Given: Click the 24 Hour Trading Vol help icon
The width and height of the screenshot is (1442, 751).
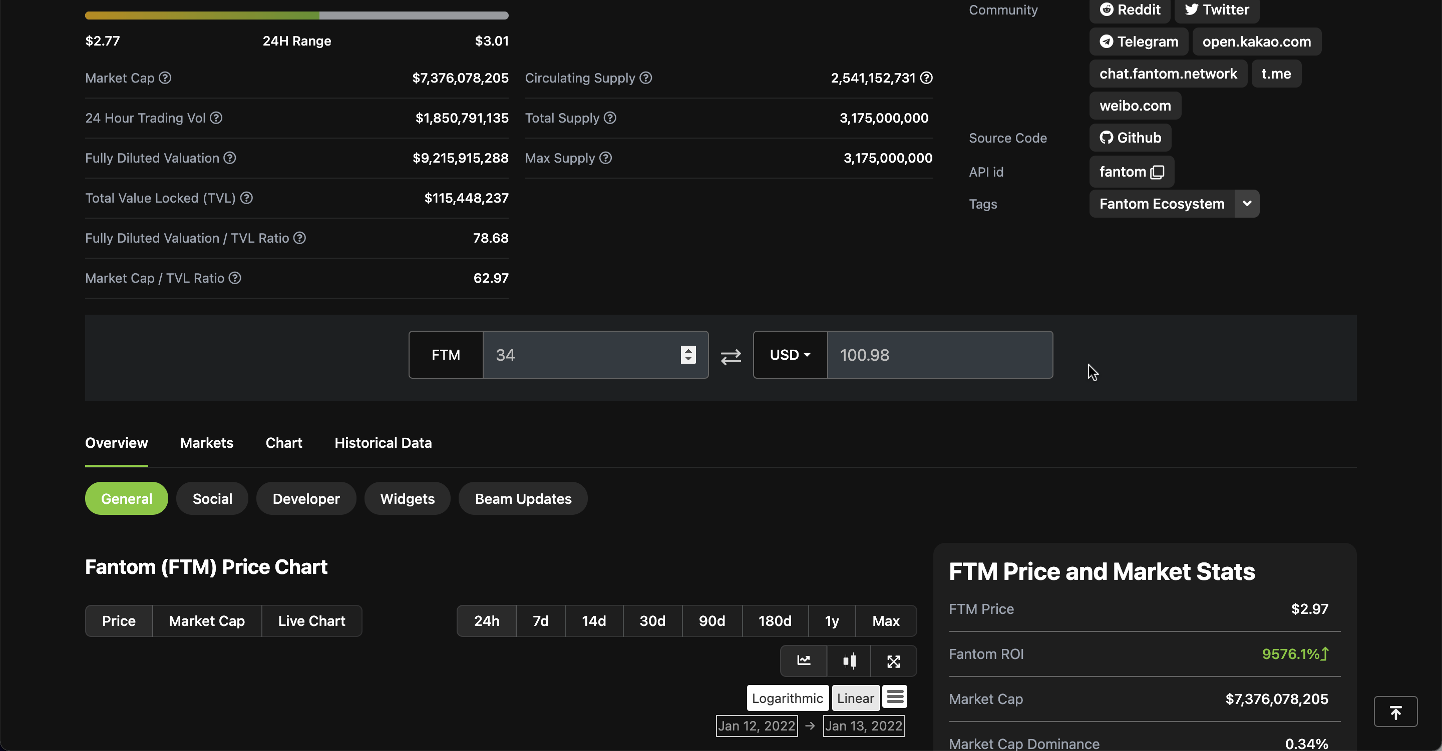Looking at the screenshot, I should point(216,118).
